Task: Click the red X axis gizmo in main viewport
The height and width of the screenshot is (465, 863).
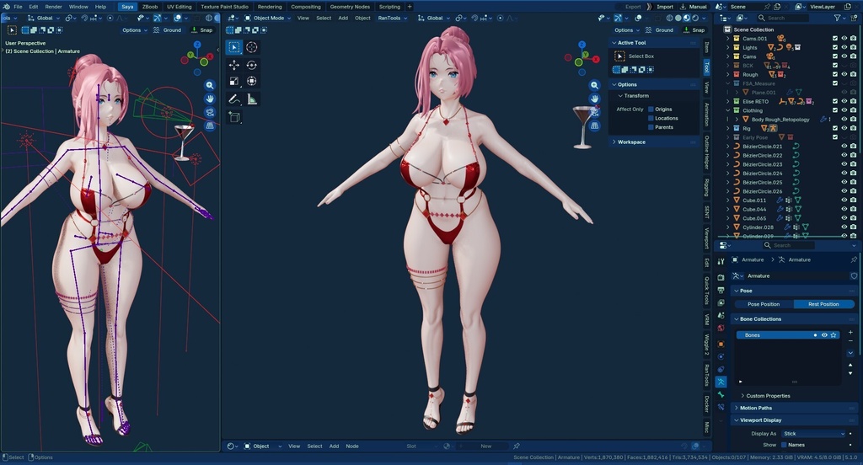Action: [596, 59]
